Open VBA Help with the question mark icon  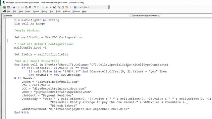pyautogui.click(x=75, y=7)
